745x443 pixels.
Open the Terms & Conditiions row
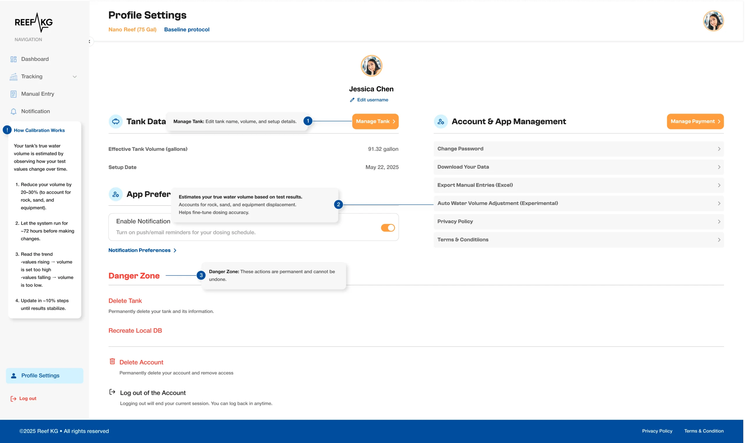point(578,240)
